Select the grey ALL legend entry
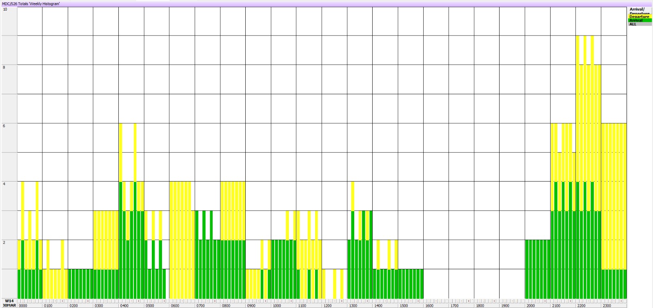Viewport: 653px width, 308px height. coord(640,24)
